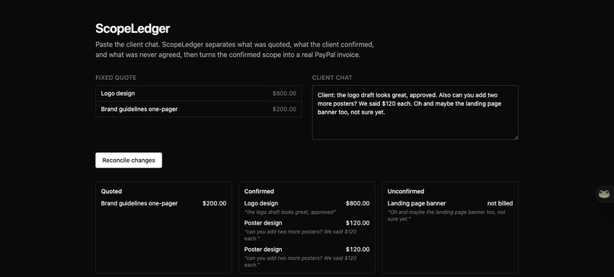Click the FIXED QUOTE label
The height and width of the screenshot is (277, 614).
[116, 78]
